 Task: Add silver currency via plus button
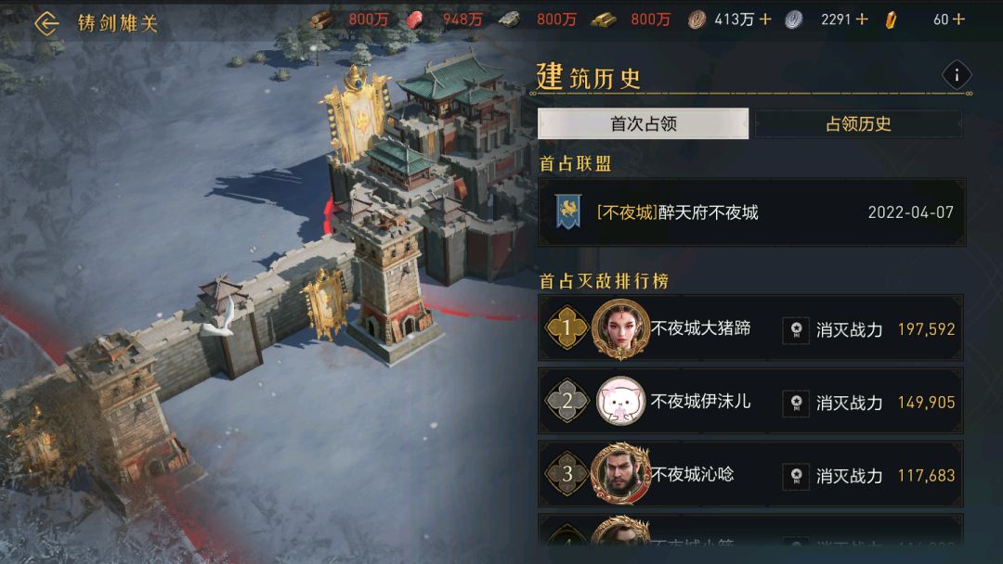pyautogui.click(x=862, y=19)
